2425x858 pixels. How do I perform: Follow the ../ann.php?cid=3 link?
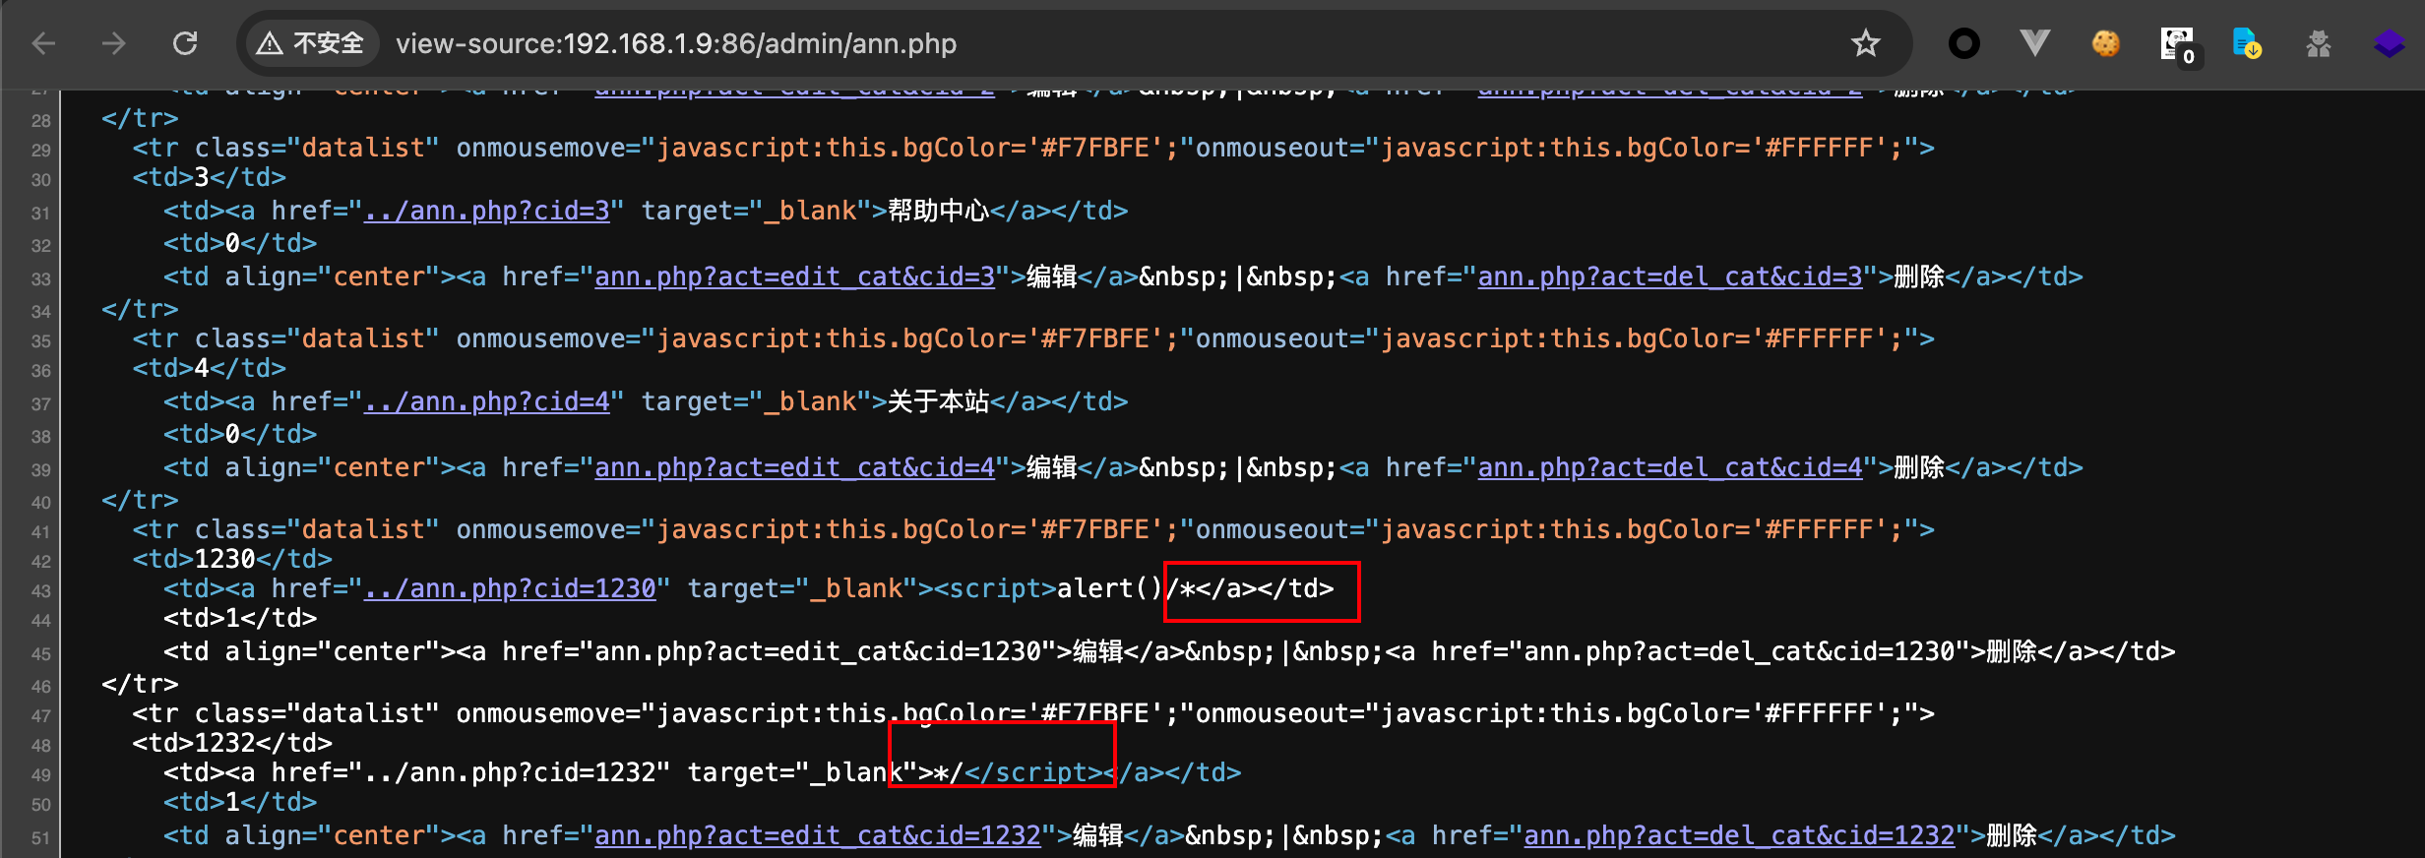click(487, 211)
